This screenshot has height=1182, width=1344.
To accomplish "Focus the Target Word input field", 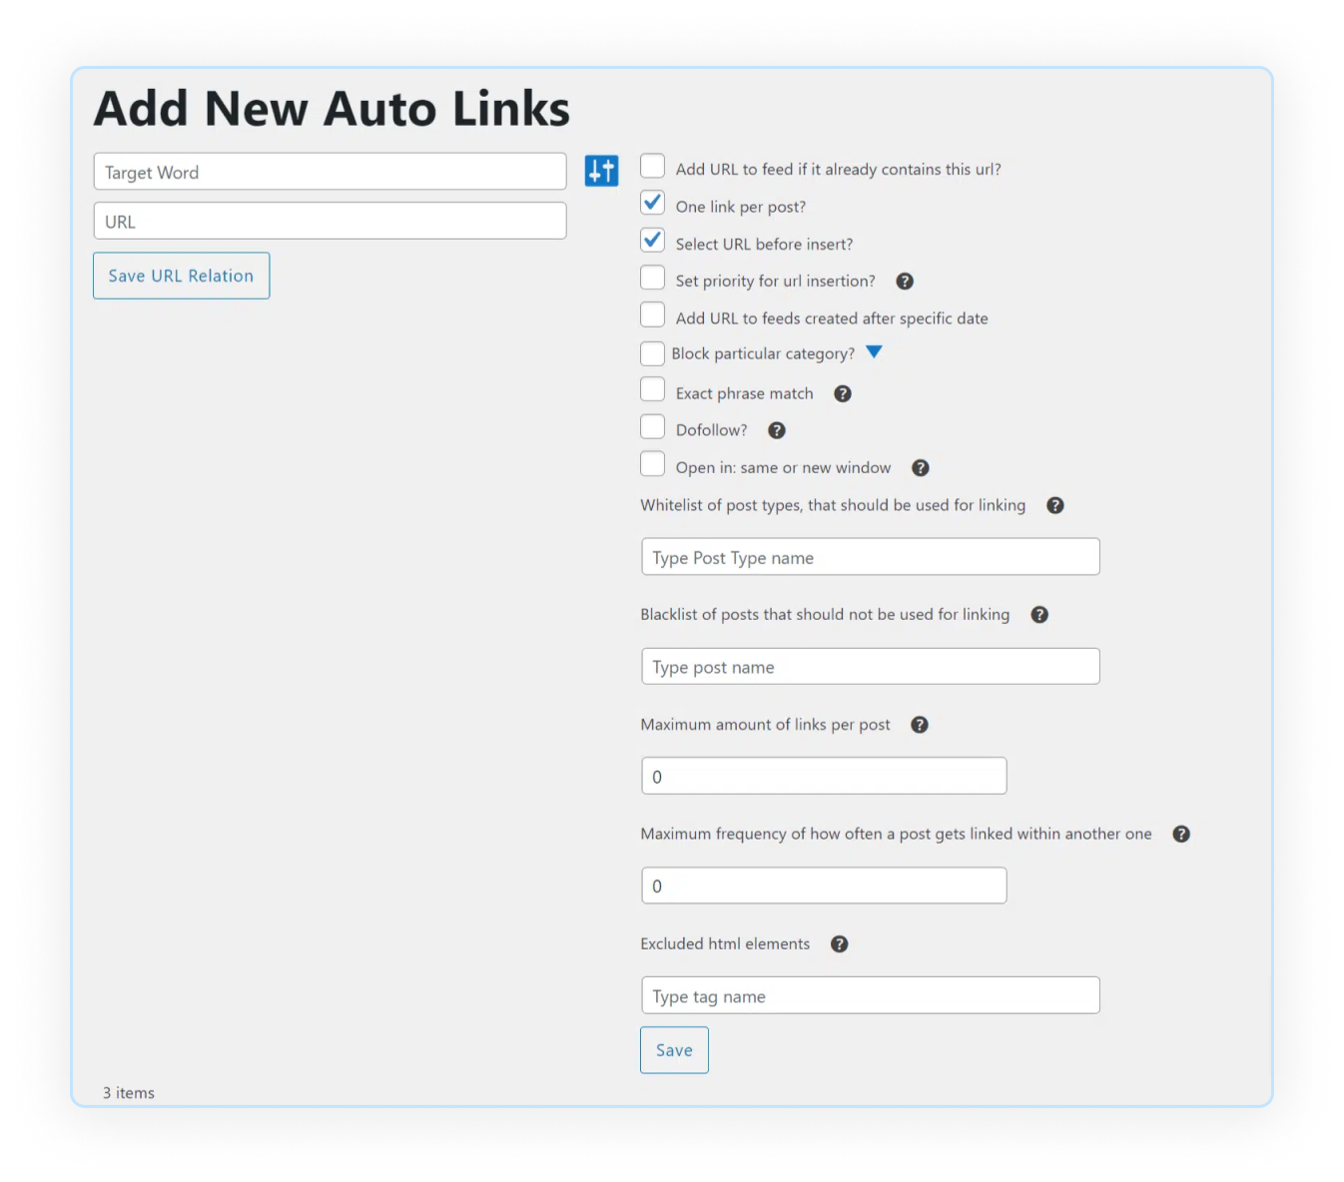I will click(x=330, y=172).
